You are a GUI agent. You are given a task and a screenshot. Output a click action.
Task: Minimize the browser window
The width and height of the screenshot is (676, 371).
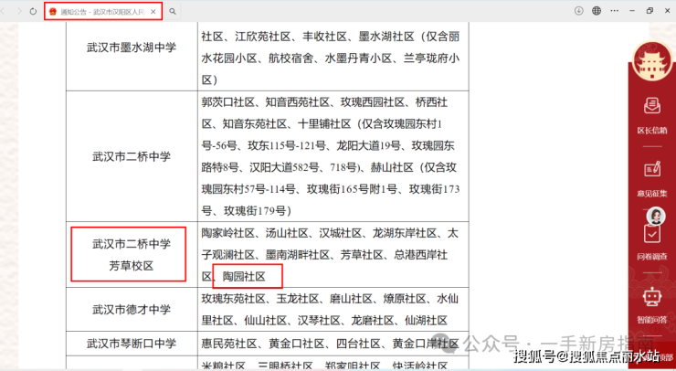tap(632, 11)
